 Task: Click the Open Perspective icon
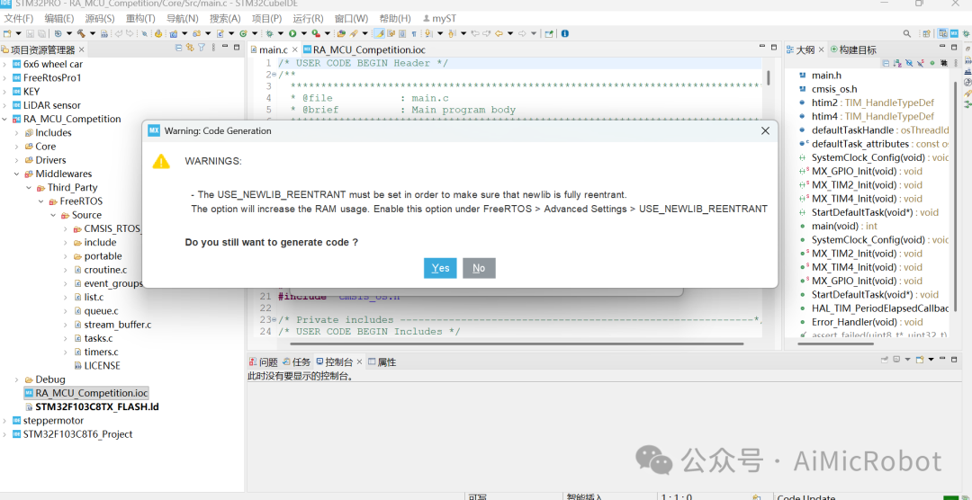pyautogui.click(x=927, y=33)
